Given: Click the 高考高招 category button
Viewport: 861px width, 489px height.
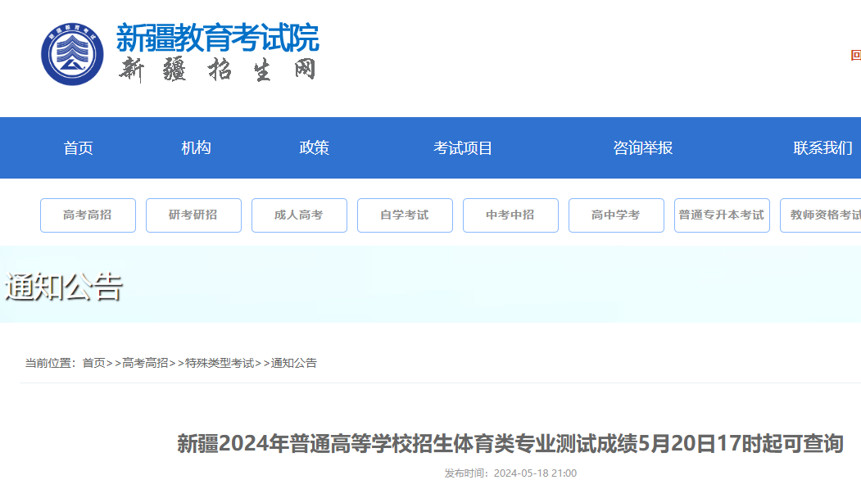Looking at the screenshot, I should (x=88, y=215).
